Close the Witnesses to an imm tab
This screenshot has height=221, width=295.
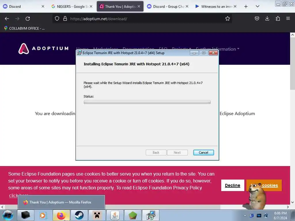[x=235, y=6]
